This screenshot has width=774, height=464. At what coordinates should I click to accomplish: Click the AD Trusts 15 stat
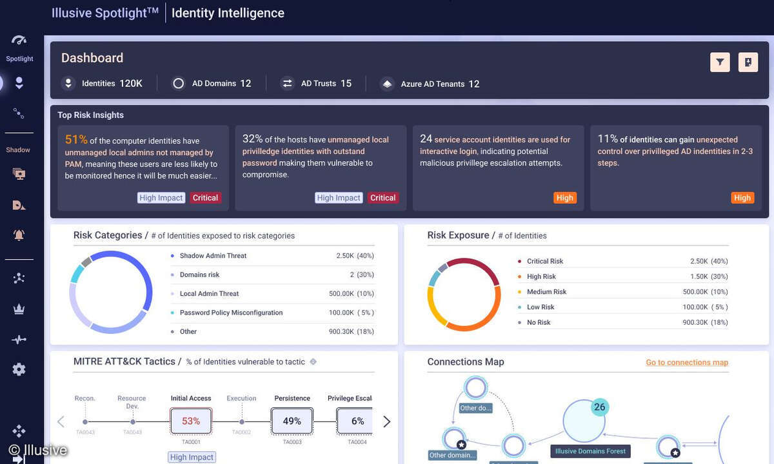tap(316, 83)
